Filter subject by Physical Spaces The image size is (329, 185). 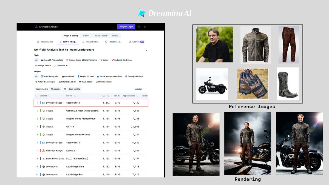pyautogui.click(x=103, y=82)
